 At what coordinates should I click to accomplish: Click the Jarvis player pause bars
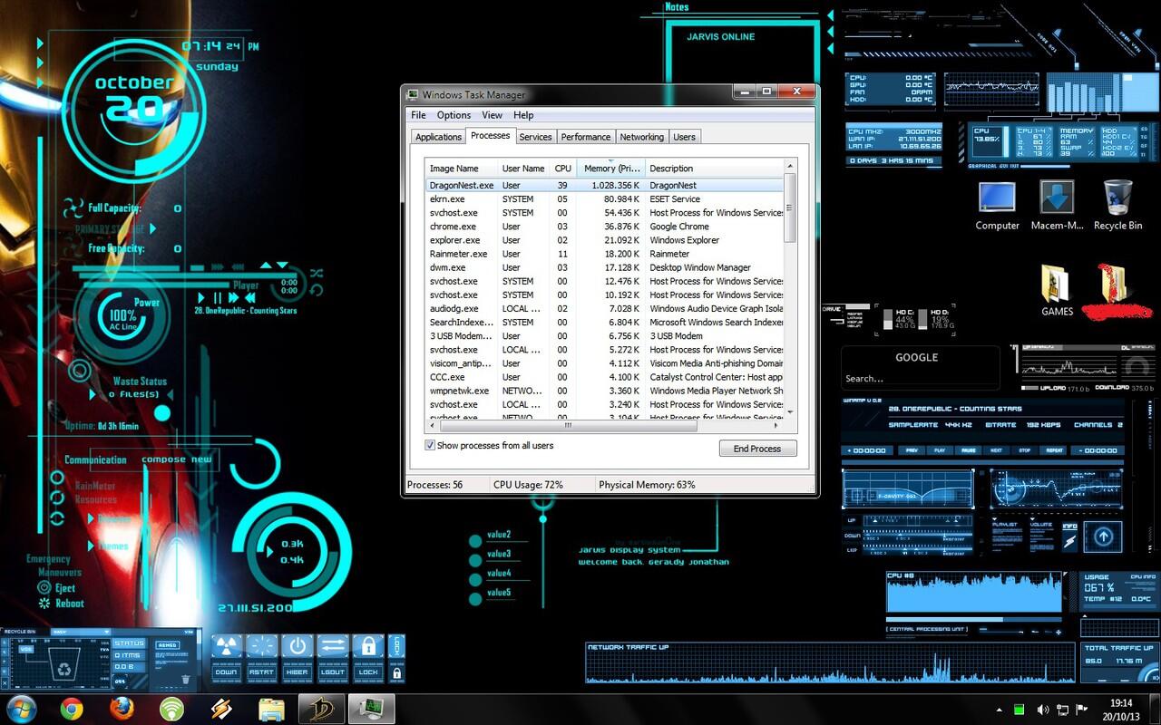point(218,297)
